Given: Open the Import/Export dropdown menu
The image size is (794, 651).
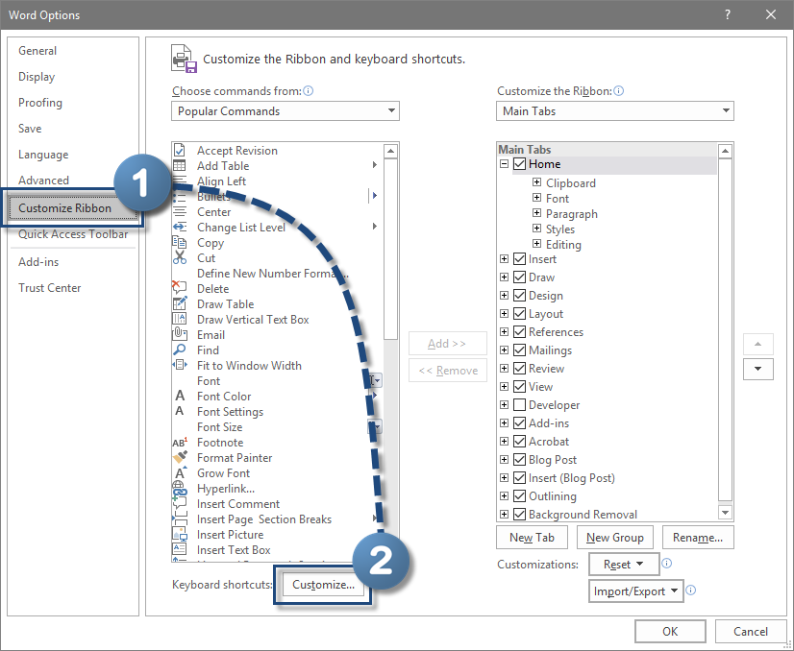Looking at the screenshot, I should click(634, 591).
